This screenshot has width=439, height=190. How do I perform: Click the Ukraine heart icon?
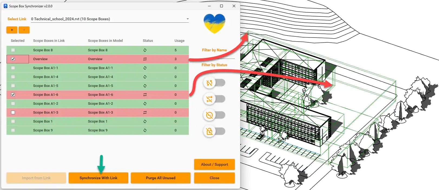pyautogui.click(x=214, y=23)
